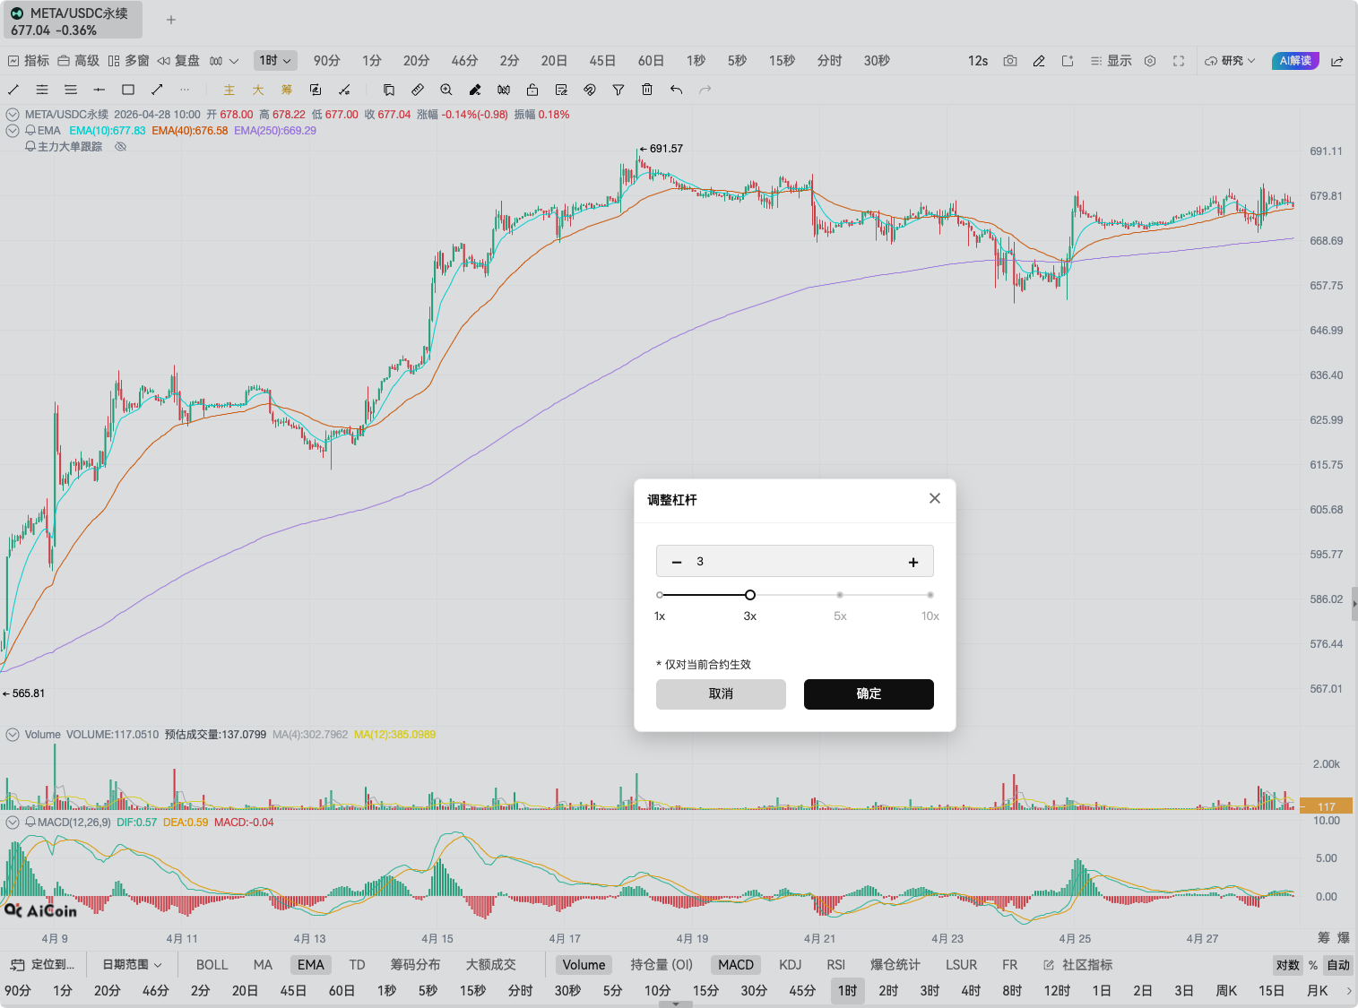Take a chart screenshot with the camera icon
Image resolution: width=1358 pixels, height=1008 pixels.
tap(1010, 60)
